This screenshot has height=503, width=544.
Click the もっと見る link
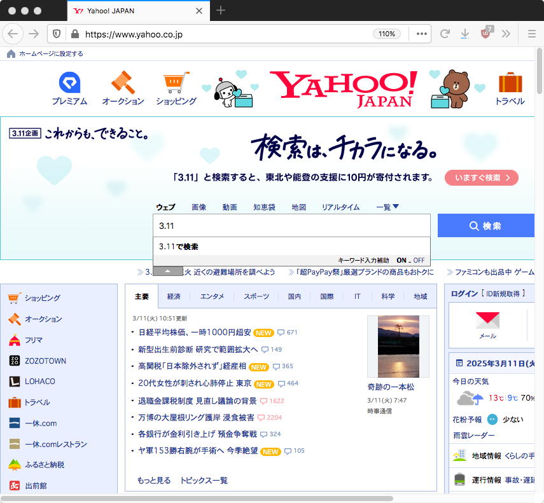154,481
